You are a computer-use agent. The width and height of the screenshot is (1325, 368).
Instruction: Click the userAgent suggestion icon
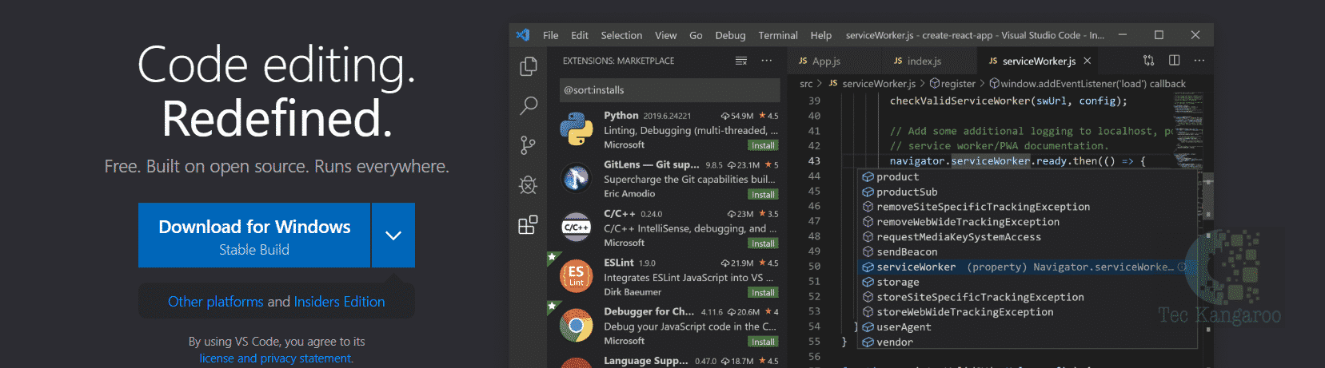pyautogui.click(x=868, y=327)
